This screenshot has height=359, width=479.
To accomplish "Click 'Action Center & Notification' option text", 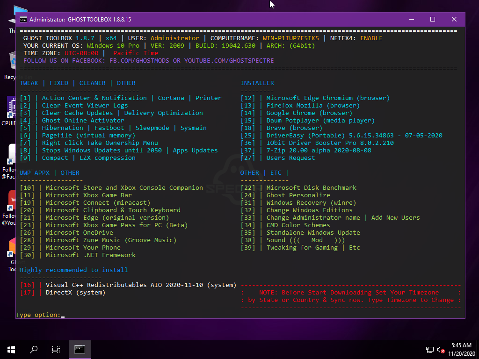I will click(x=94, y=98).
